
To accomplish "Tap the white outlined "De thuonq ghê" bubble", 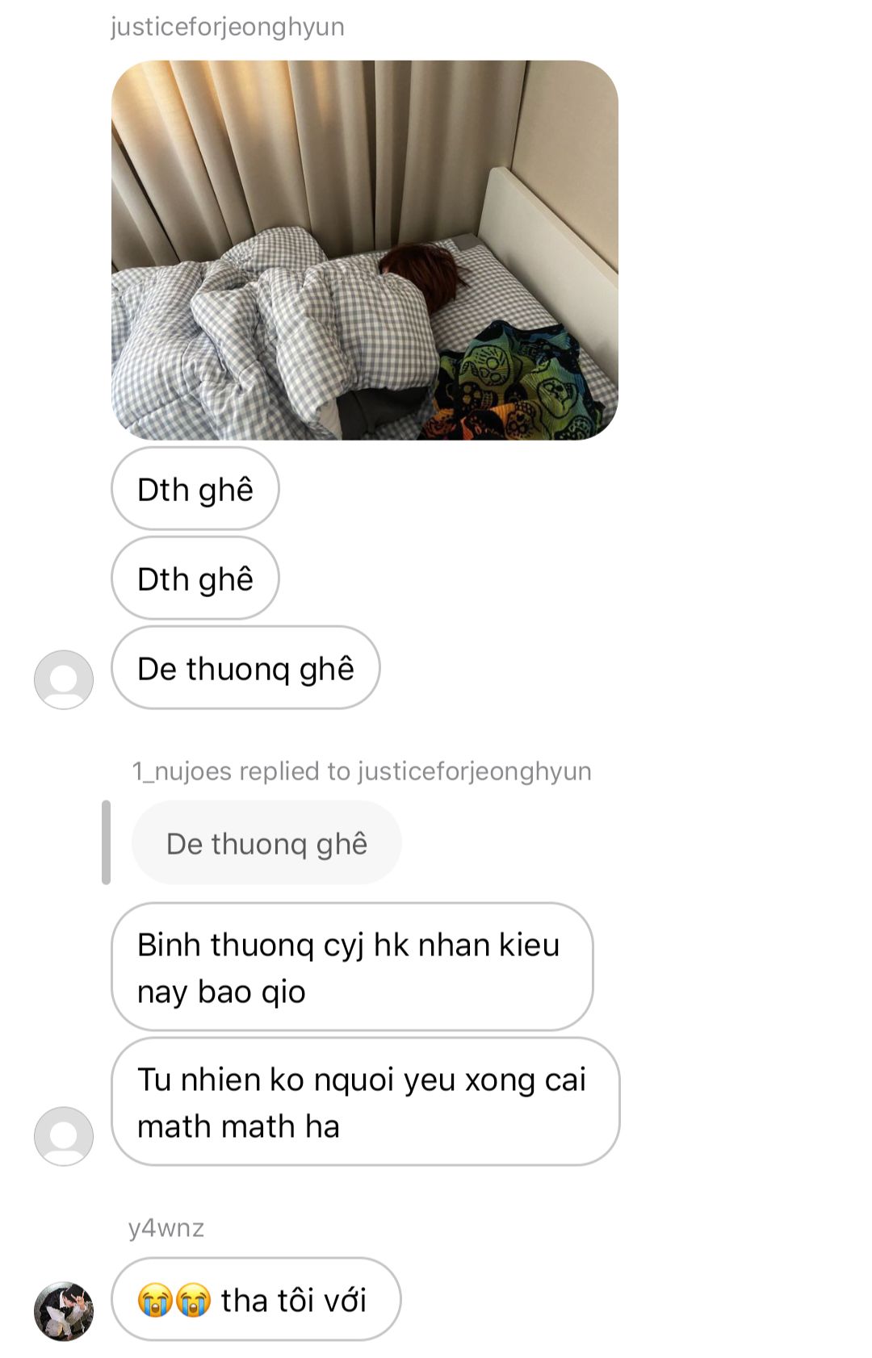I will (245, 668).
